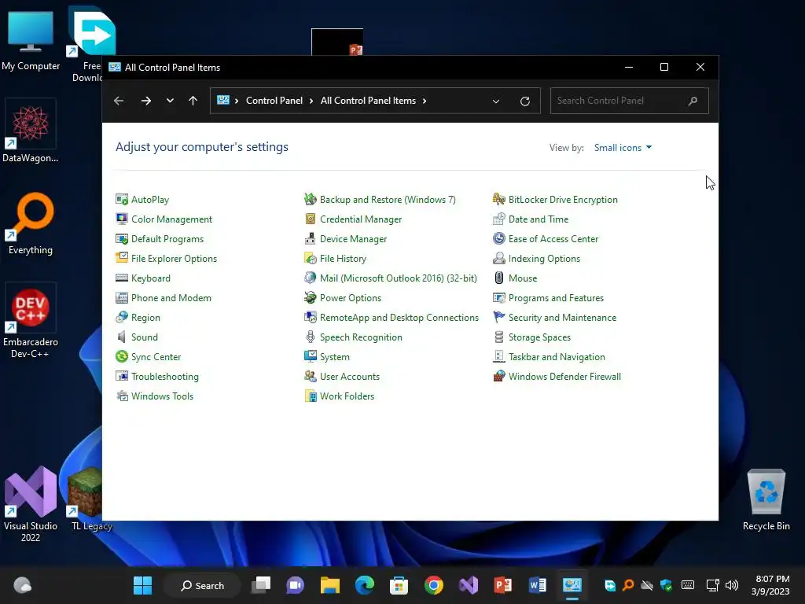
Task: Expand chevron after Control Panel breadcrumb
Action: [x=311, y=101]
